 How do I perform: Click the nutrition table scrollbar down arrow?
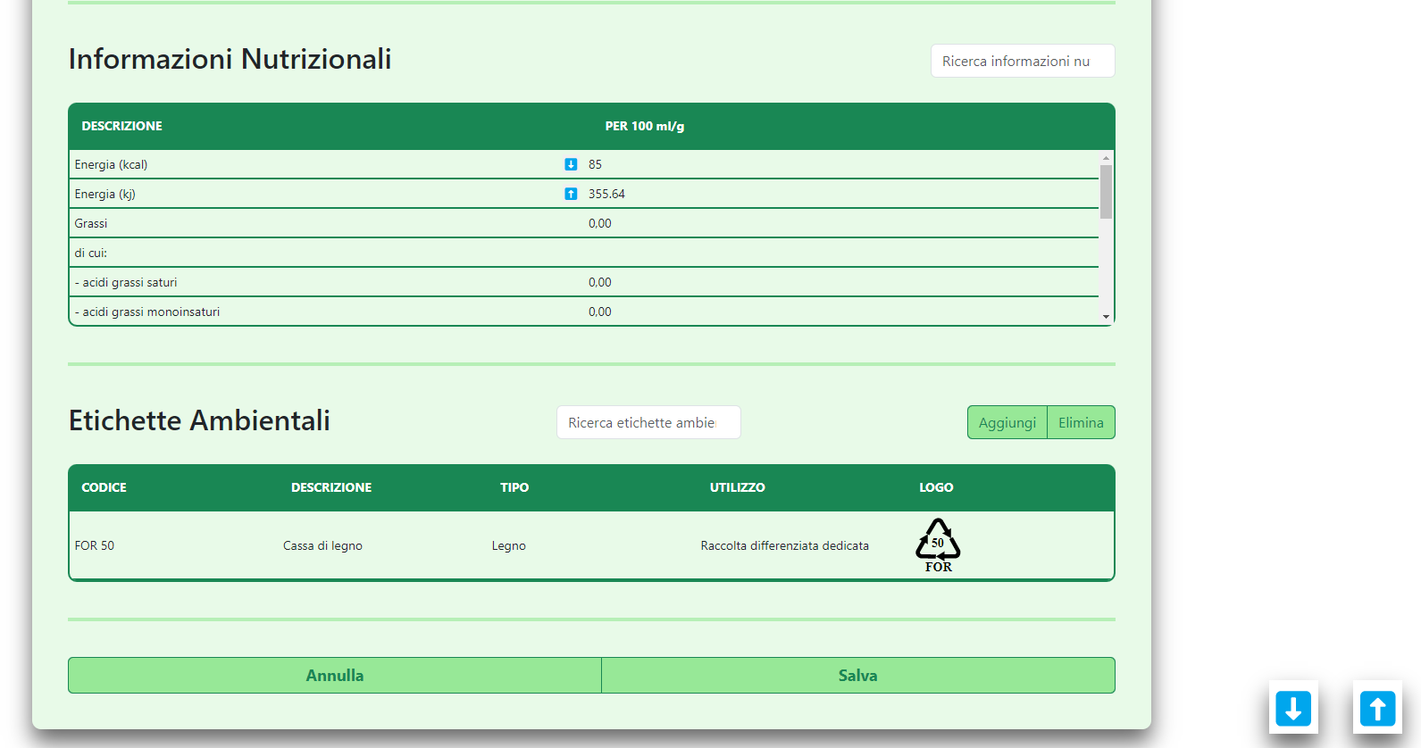pyautogui.click(x=1106, y=317)
